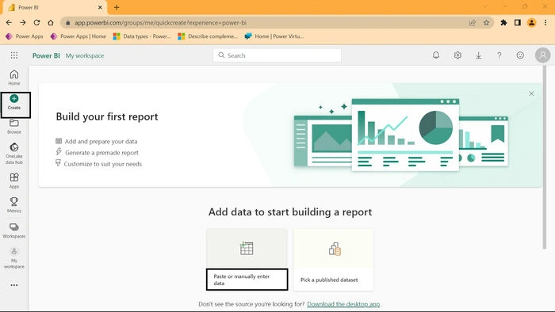Select Paste or manually enter data
Viewport: 555px width, 312px height.
point(247,260)
